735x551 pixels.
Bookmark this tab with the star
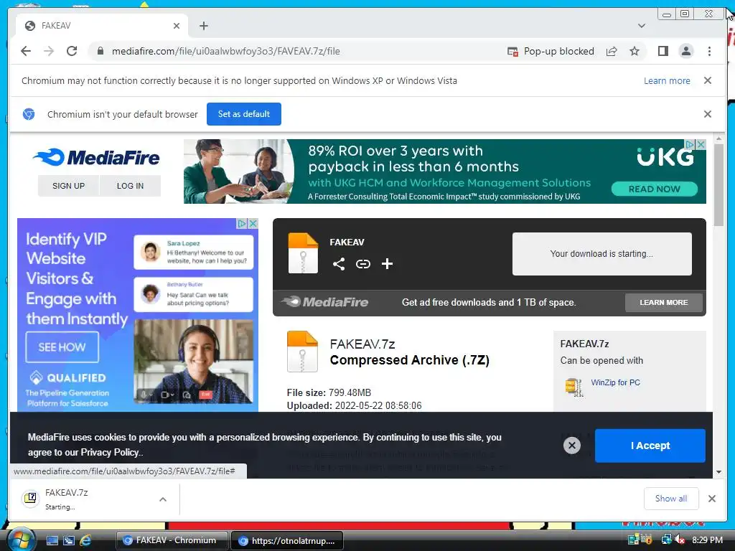(x=635, y=51)
